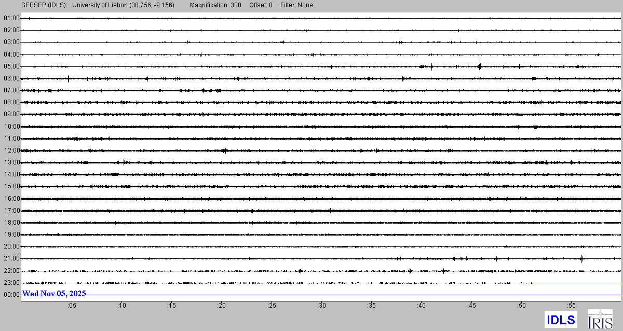Click the IDLS station logo
The height and width of the screenshot is (331, 623).
(x=561, y=319)
